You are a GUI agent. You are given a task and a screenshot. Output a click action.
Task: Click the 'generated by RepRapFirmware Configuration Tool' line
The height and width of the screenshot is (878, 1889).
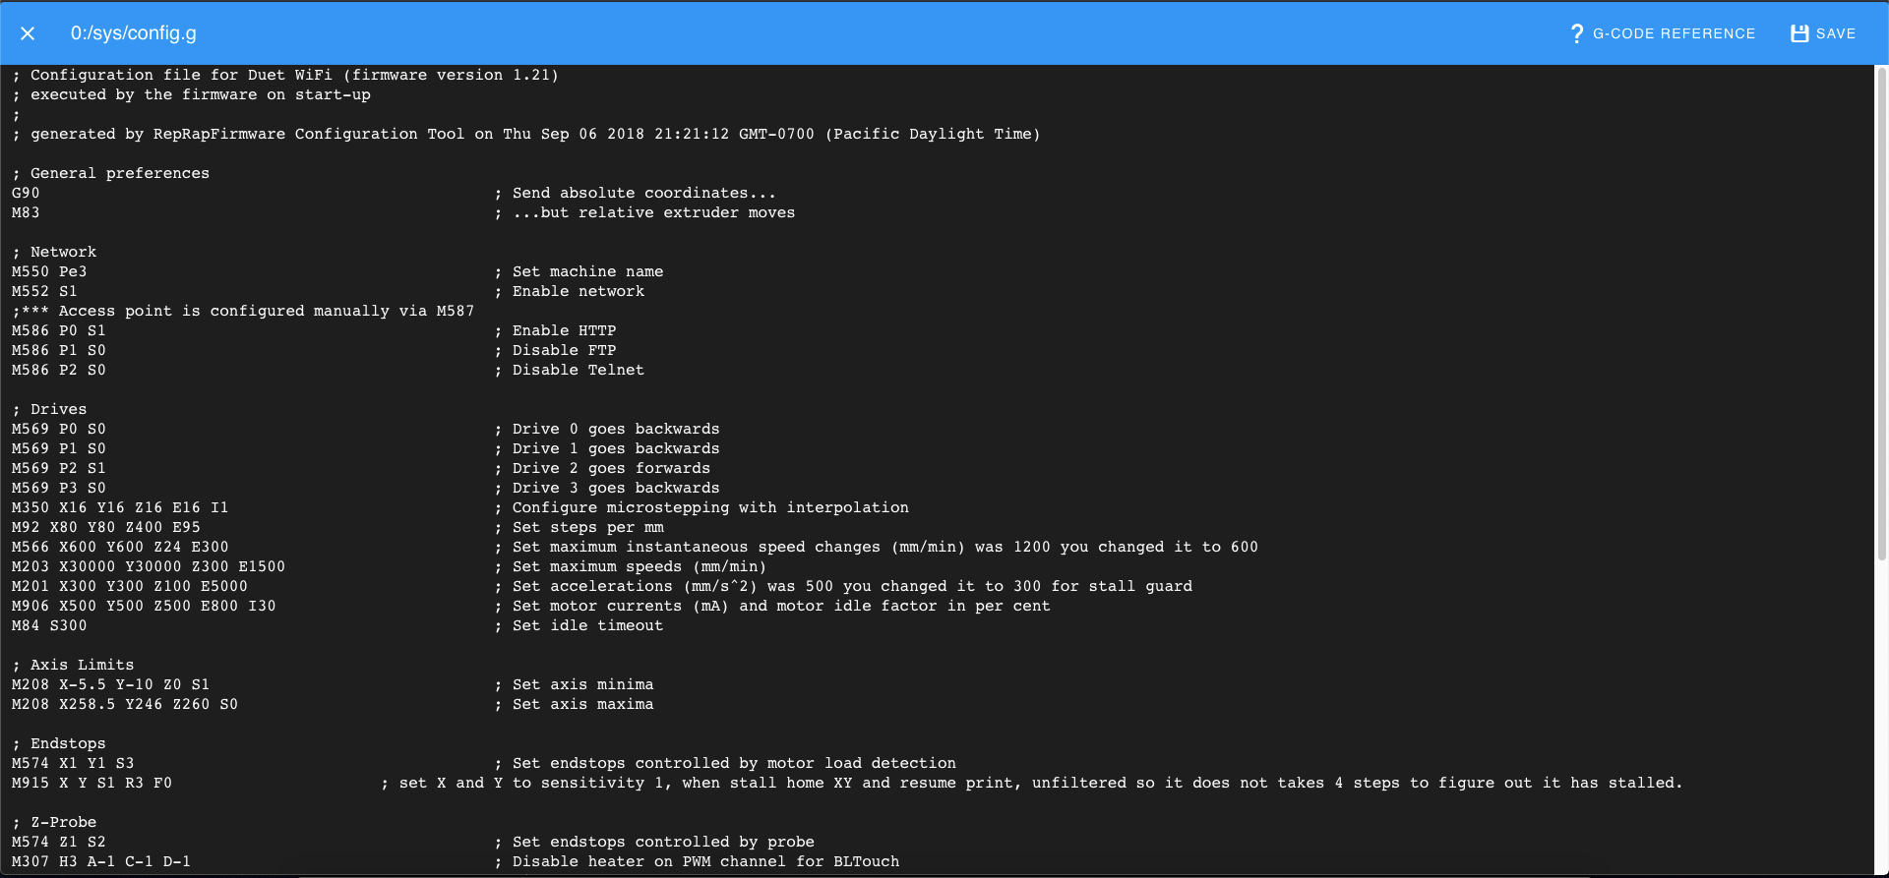526,134
